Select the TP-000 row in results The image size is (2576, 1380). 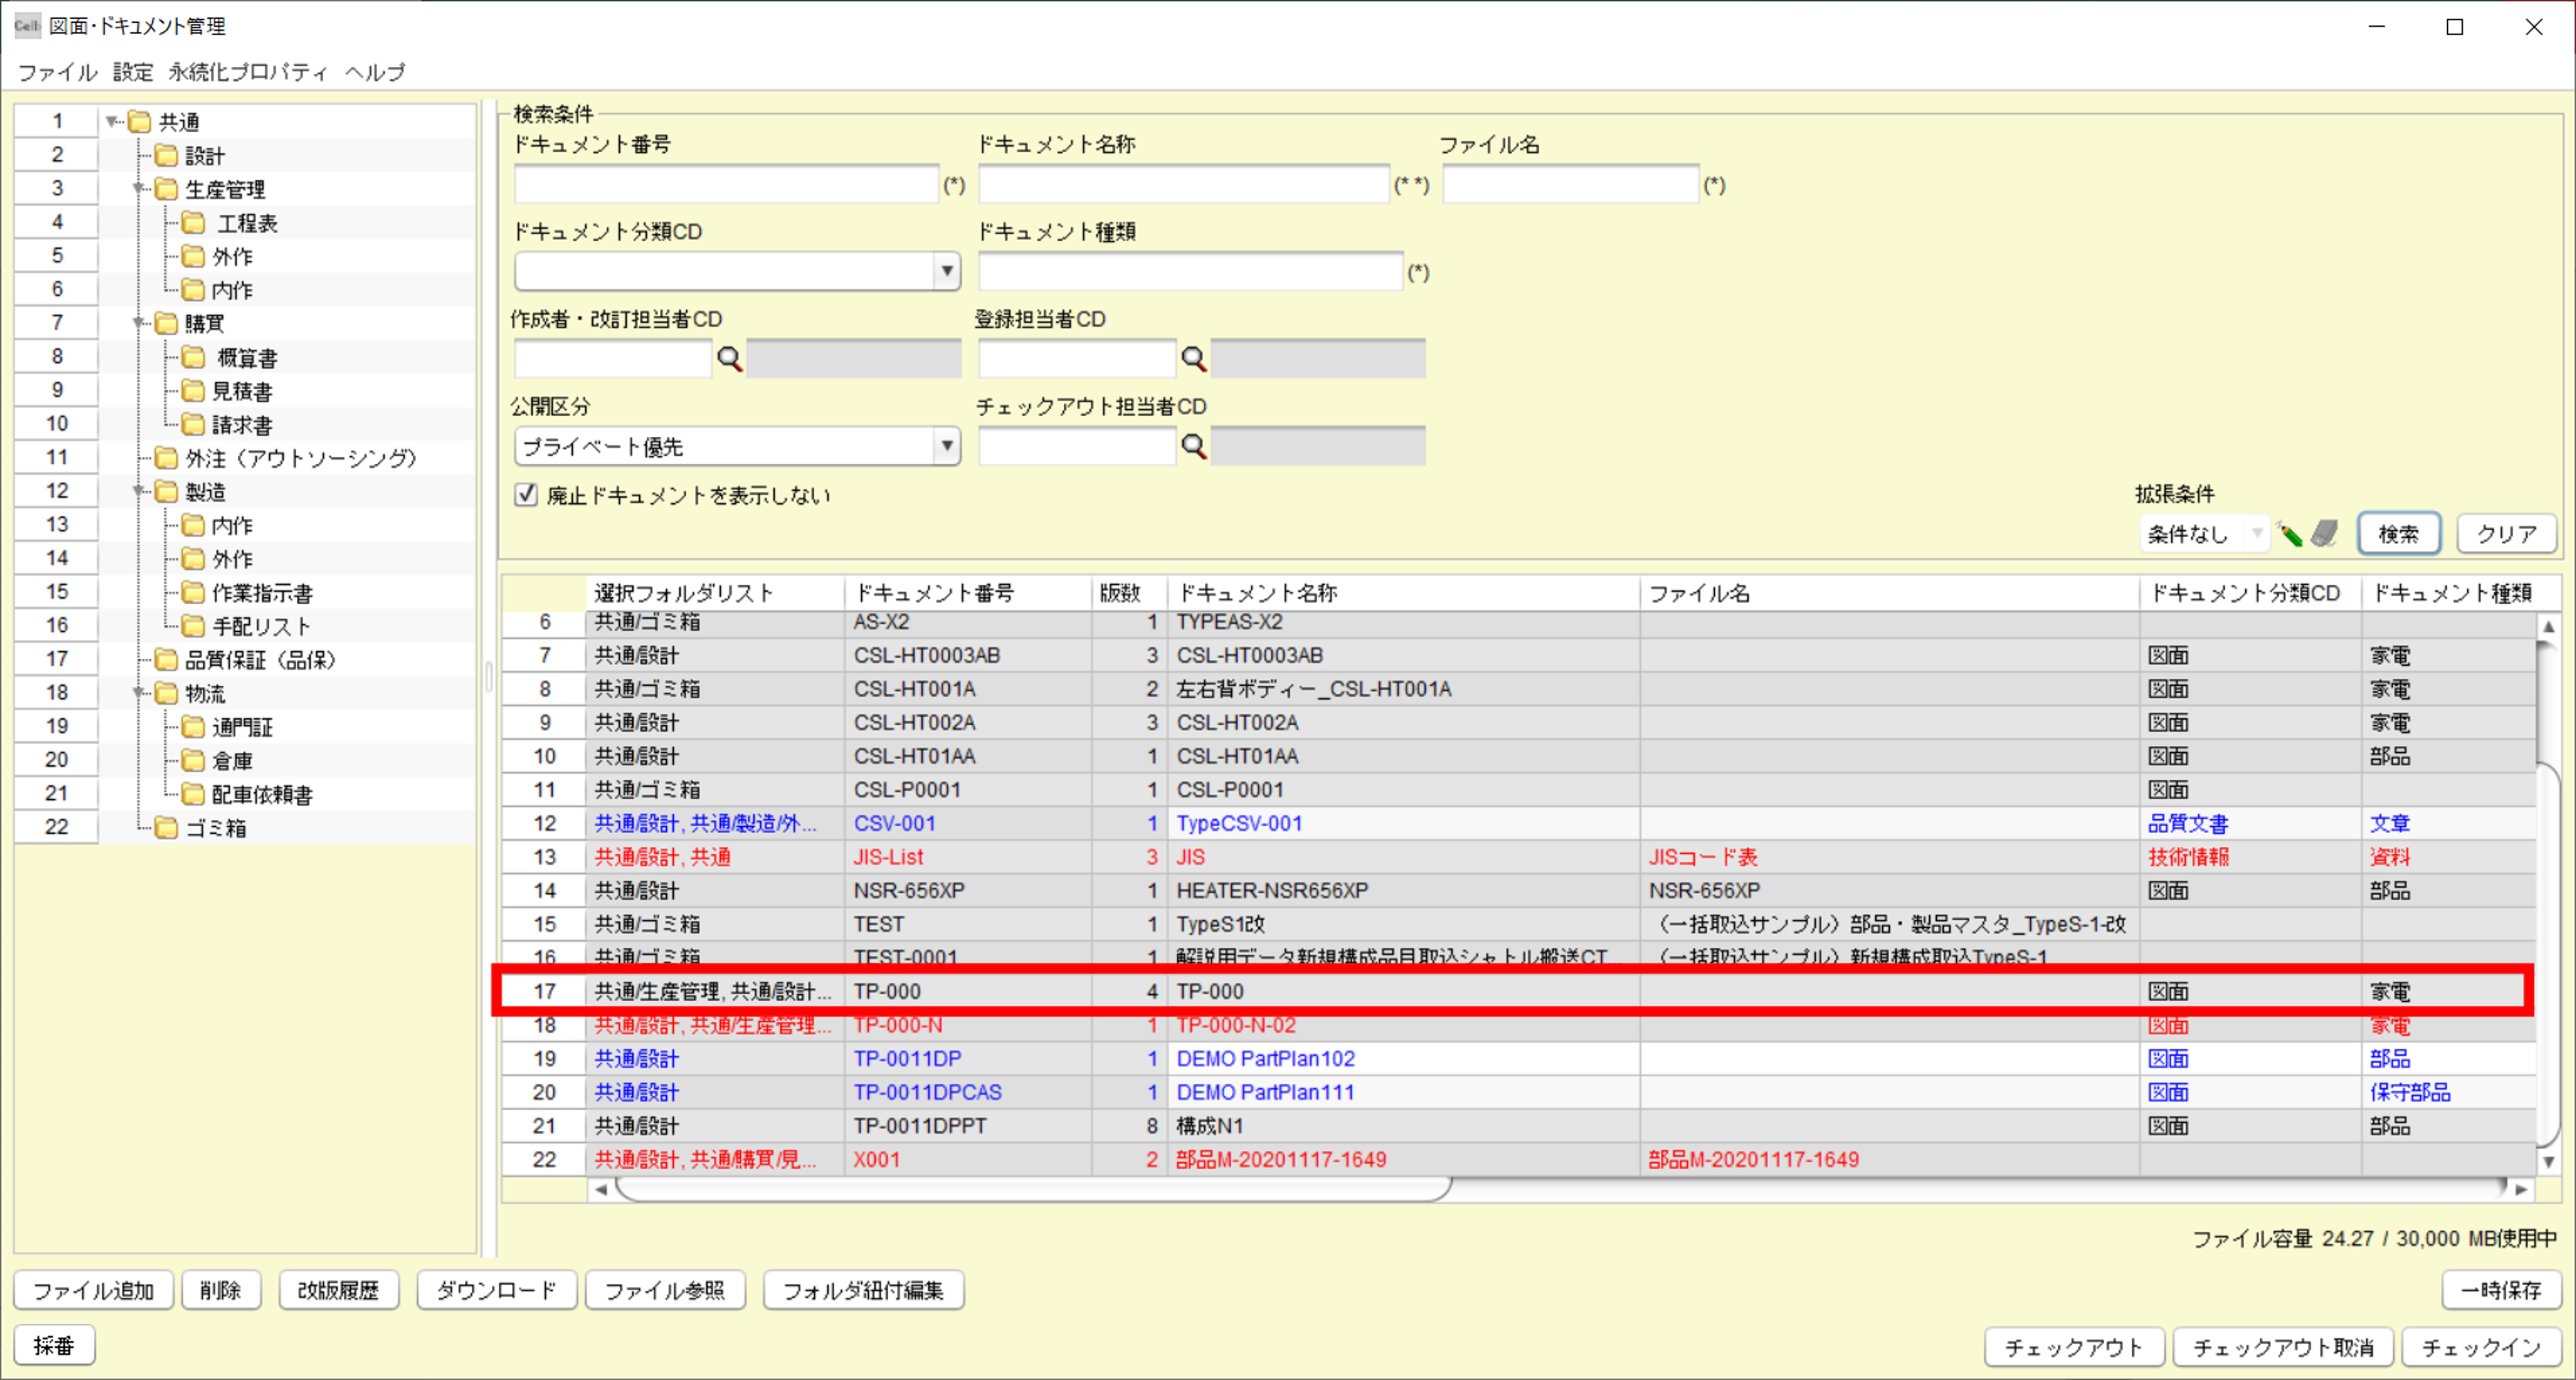[1518, 991]
